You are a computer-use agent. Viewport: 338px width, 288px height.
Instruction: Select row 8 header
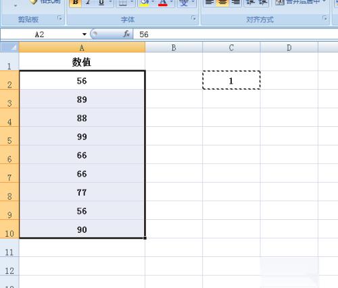click(x=9, y=192)
